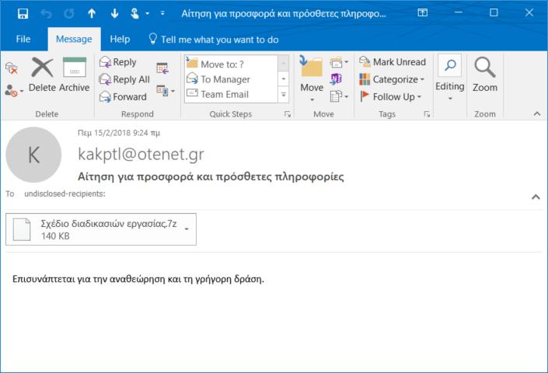Image resolution: width=548 pixels, height=373 pixels.
Task: Open the Tags dialog launcher
Action: [427, 114]
